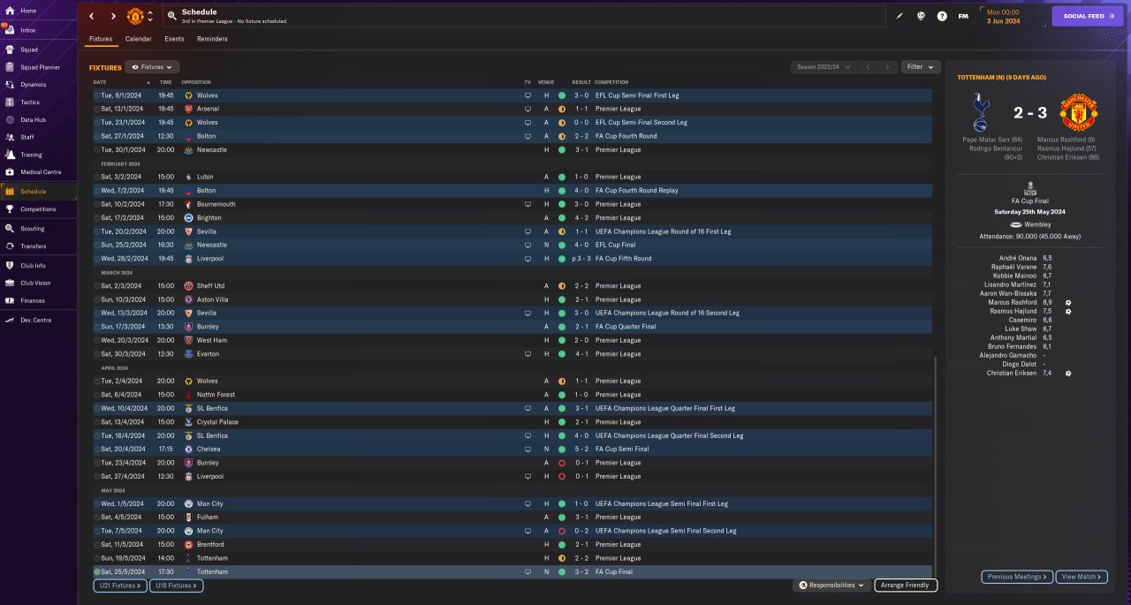Open the Filter dropdown
Viewport: 1131px width, 605px height.
click(x=921, y=67)
